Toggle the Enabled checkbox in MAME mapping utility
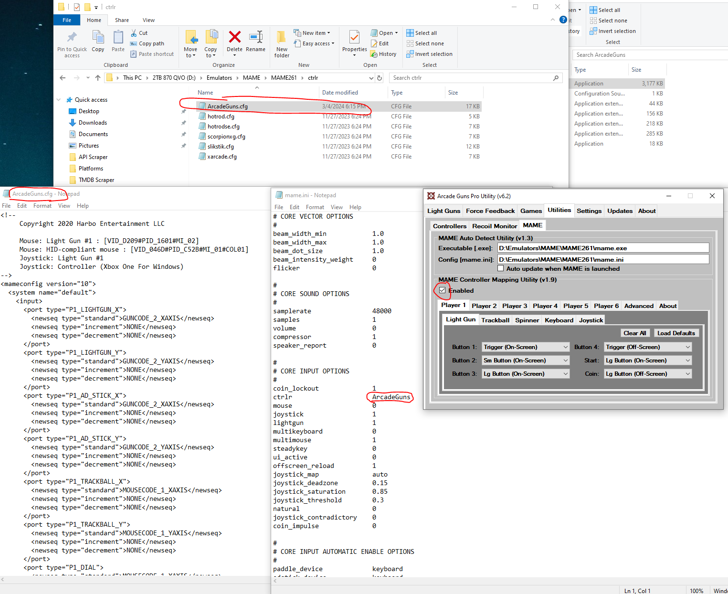The image size is (728, 594). tap(443, 290)
